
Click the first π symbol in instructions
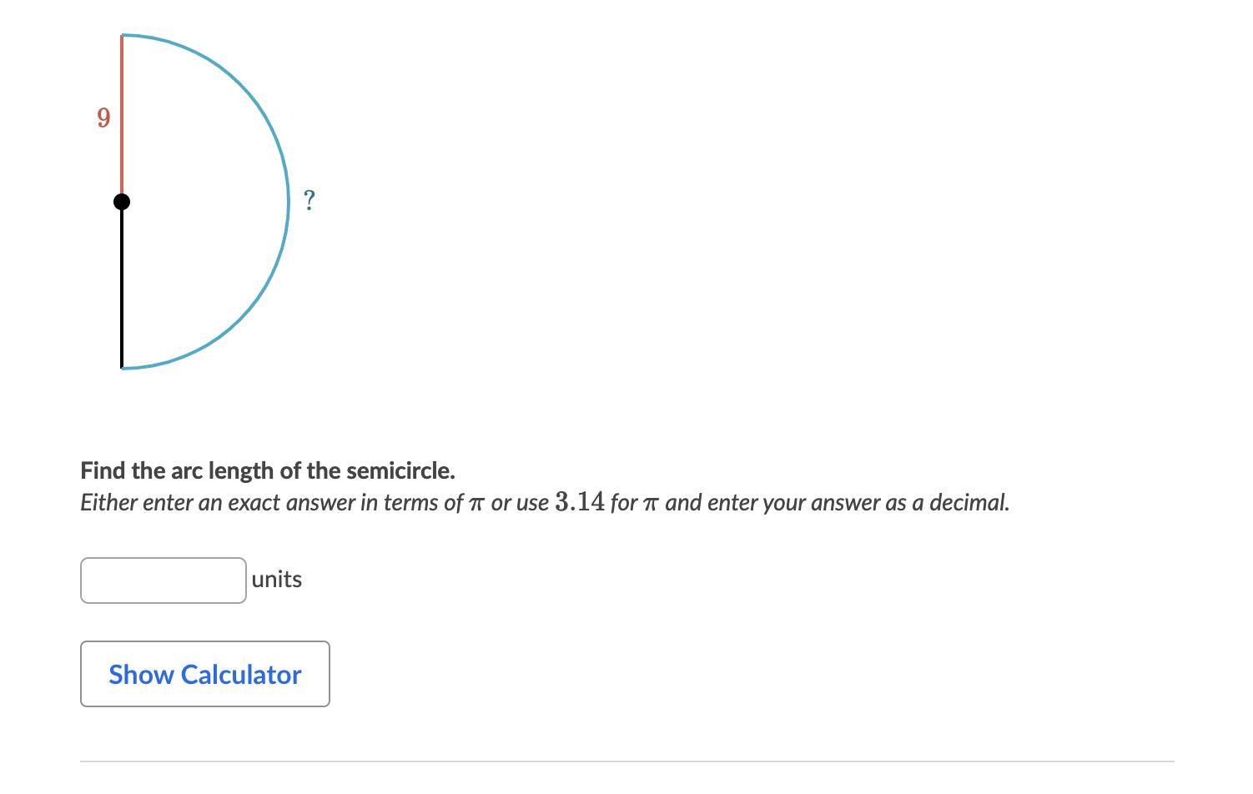coord(476,504)
